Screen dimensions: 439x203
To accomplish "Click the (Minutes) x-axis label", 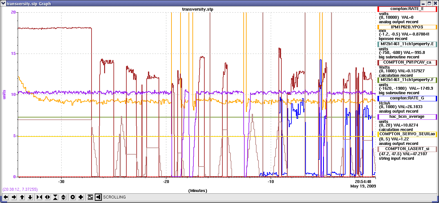I will pyautogui.click(x=198, y=191).
